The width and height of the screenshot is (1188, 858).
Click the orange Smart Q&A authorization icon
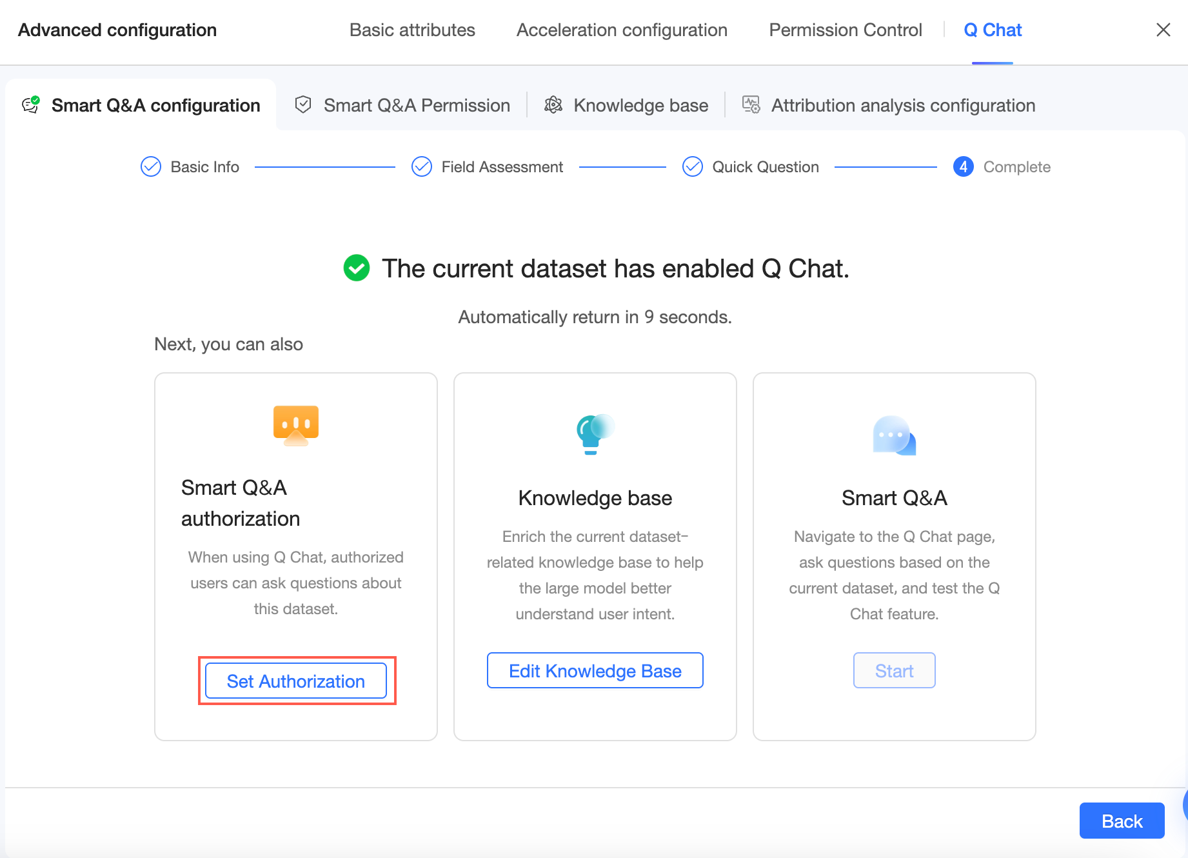click(x=296, y=425)
